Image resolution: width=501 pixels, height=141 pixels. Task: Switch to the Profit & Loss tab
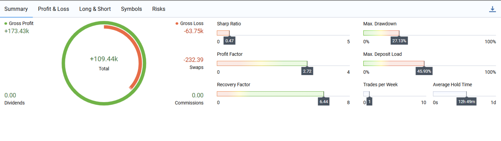53,9
